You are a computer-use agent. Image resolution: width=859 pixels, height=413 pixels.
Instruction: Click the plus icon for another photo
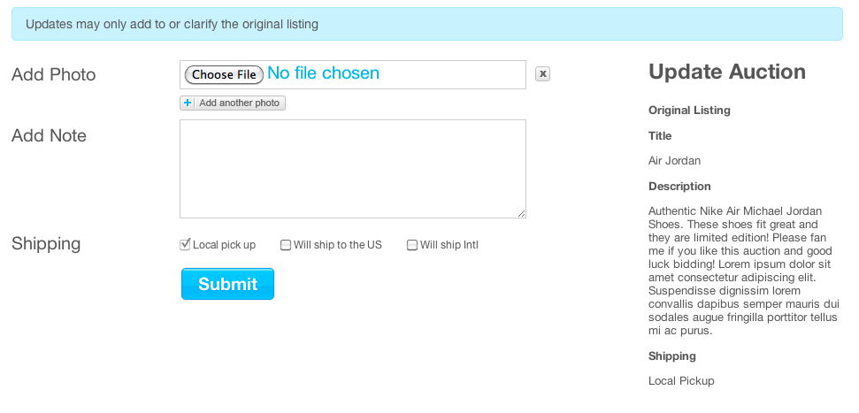[188, 103]
